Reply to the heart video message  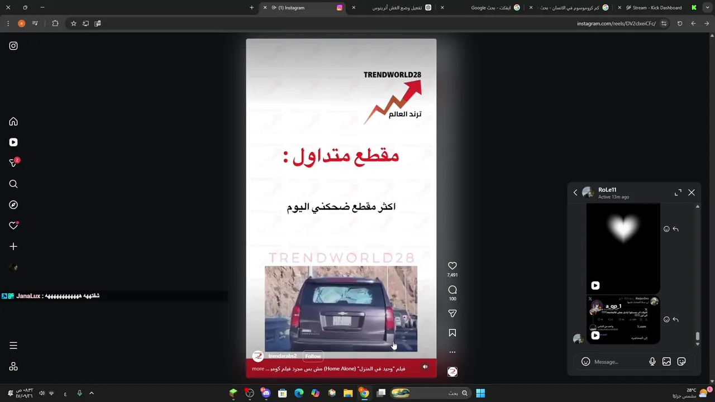point(676,229)
